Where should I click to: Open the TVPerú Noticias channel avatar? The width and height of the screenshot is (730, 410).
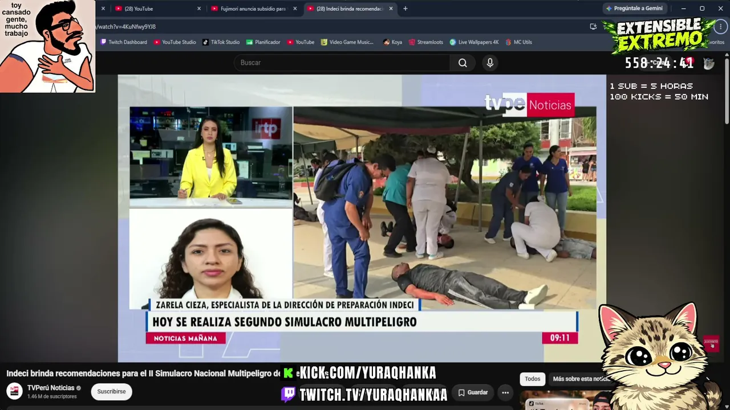[14, 391]
